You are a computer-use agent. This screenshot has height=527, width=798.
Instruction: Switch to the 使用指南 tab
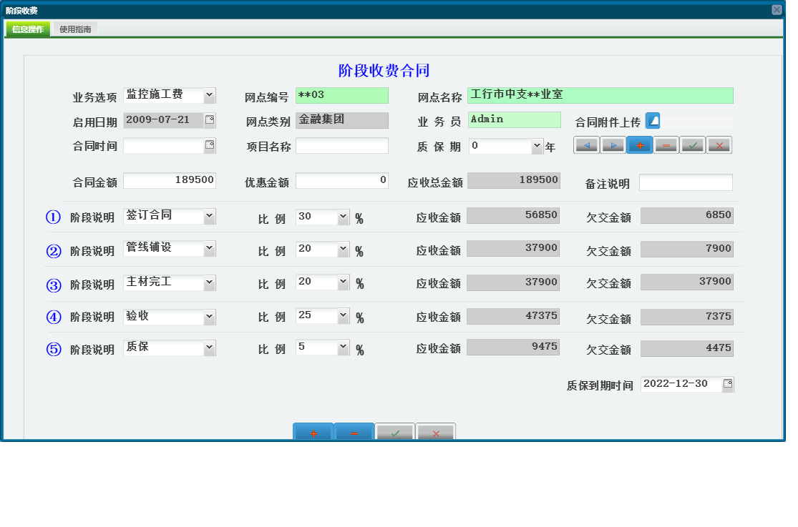[74, 29]
